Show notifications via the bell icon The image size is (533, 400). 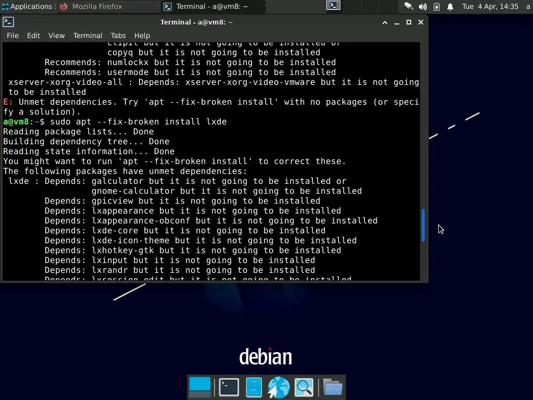[450, 7]
